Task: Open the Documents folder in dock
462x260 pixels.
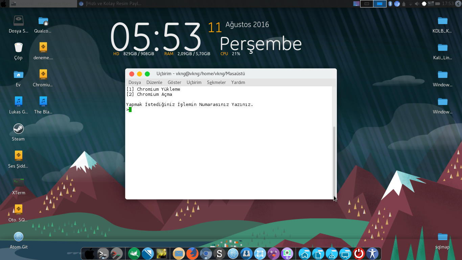Action: click(318, 253)
